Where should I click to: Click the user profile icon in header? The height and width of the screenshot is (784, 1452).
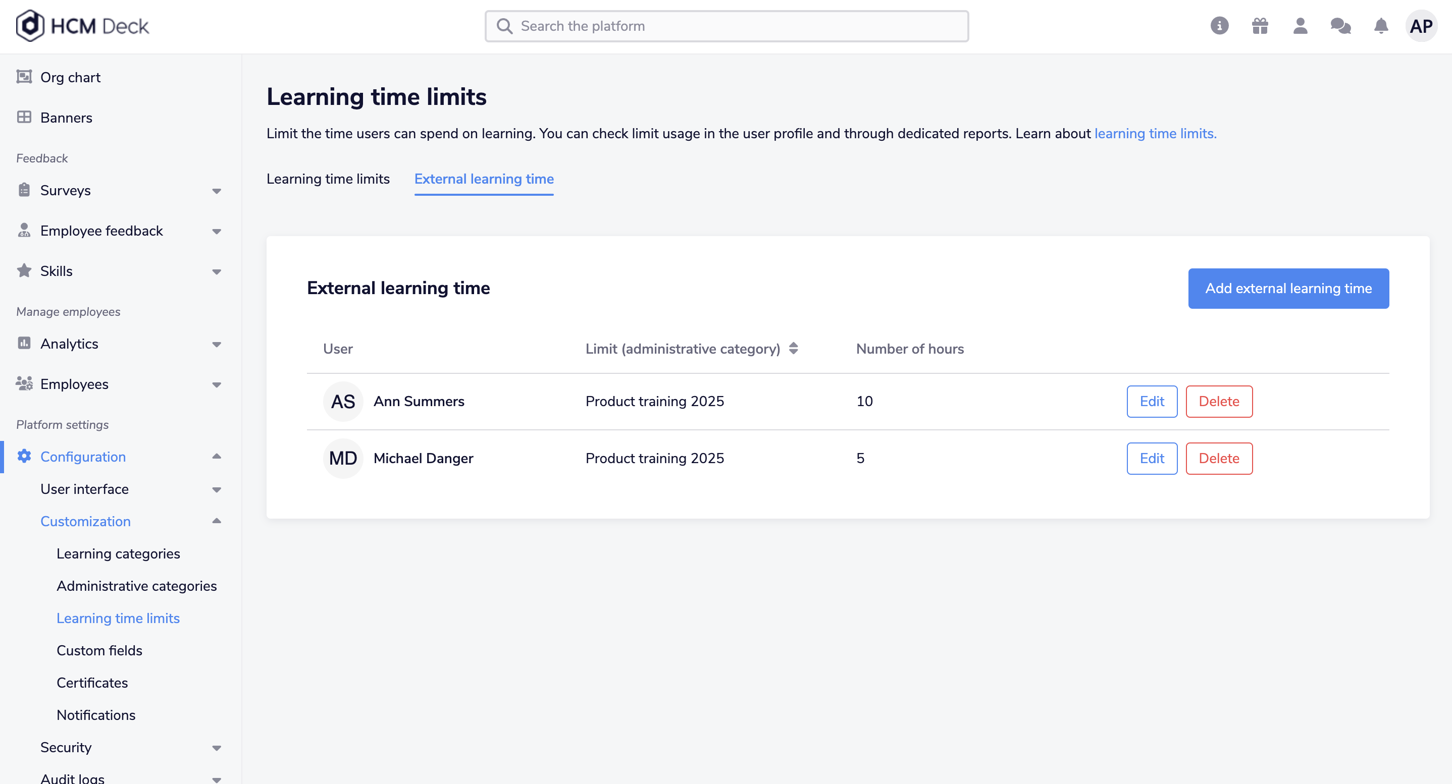tap(1301, 26)
